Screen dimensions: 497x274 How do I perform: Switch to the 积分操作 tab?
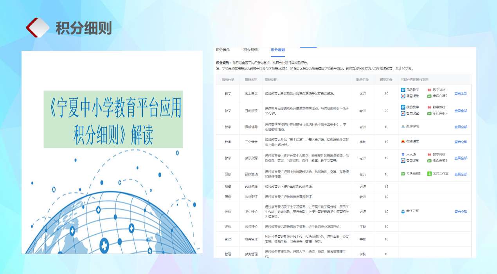coord(223,50)
